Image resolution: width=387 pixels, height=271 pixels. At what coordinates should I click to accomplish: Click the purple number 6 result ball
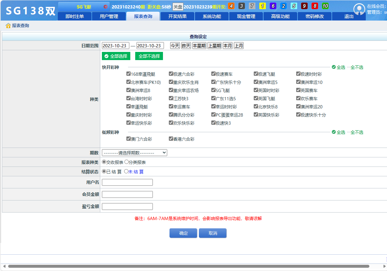coord(273,6)
